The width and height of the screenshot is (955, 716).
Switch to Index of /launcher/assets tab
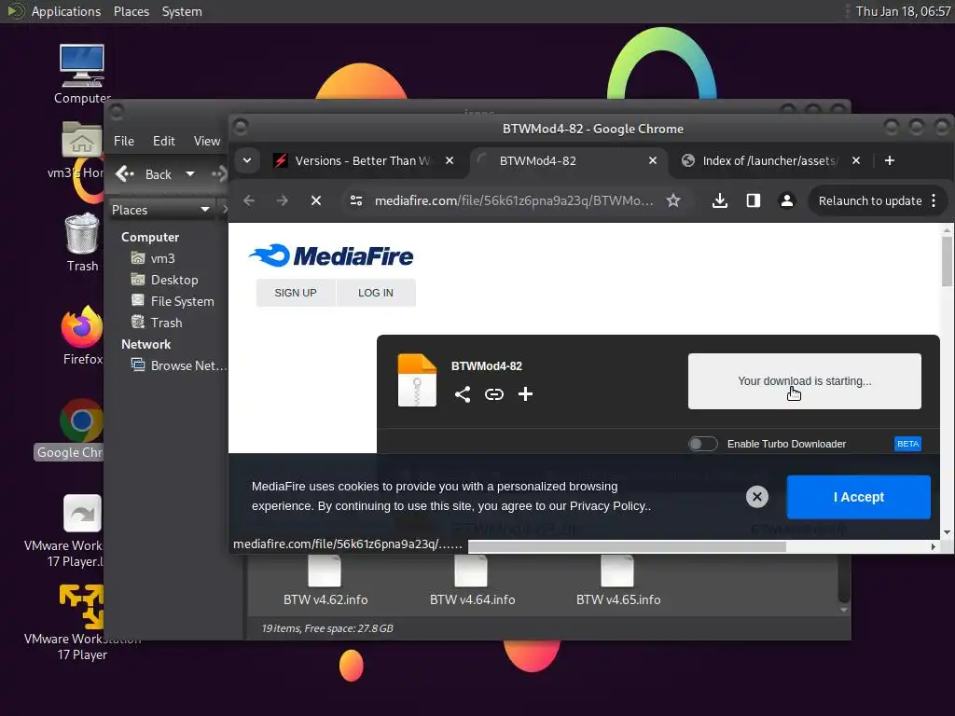tap(770, 160)
